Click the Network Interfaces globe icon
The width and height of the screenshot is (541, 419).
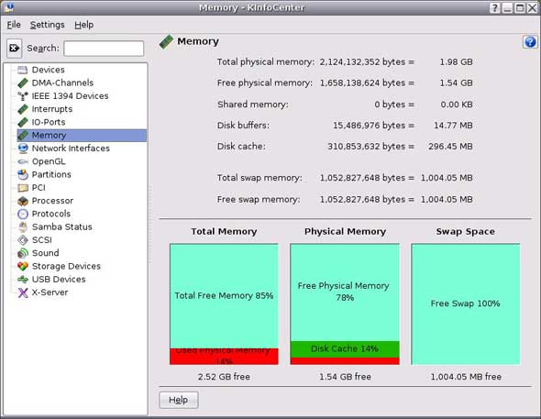pos(23,149)
